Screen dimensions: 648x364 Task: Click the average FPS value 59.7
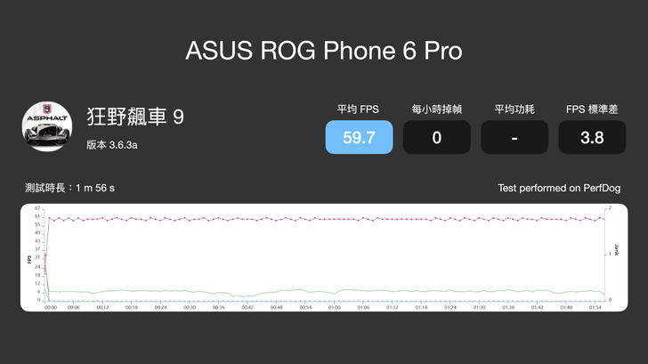359,138
